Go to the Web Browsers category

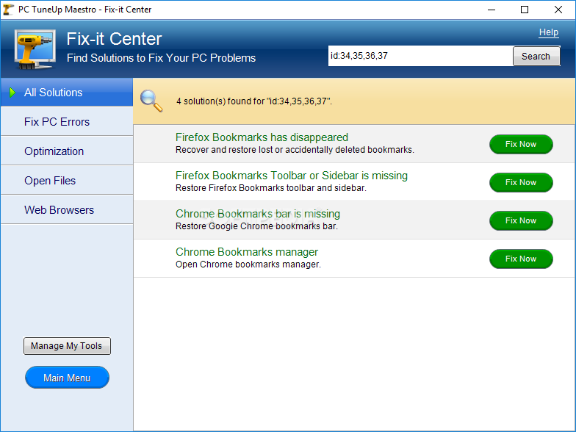tap(67, 210)
